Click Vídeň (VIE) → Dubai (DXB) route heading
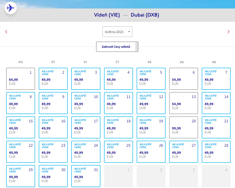The image size is (235, 188). coord(126,15)
